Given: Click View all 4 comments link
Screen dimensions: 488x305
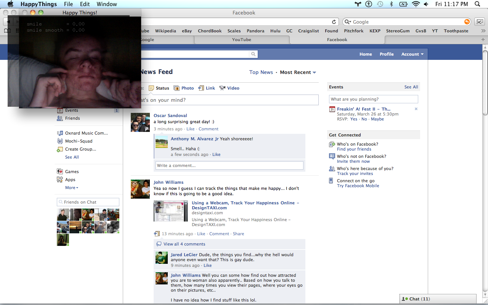Looking at the screenshot, I should coord(184,244).
